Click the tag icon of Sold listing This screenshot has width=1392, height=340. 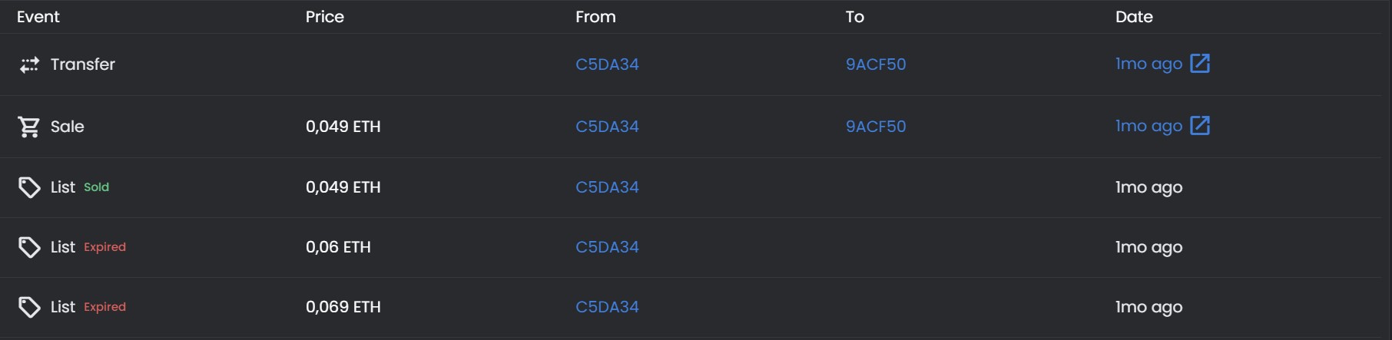(x=29, y=187)
